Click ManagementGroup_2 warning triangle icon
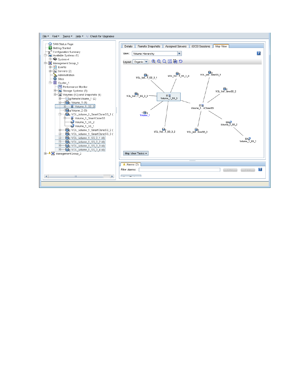The height and width of the screenshot is (388, 291). tap(50, 153)
